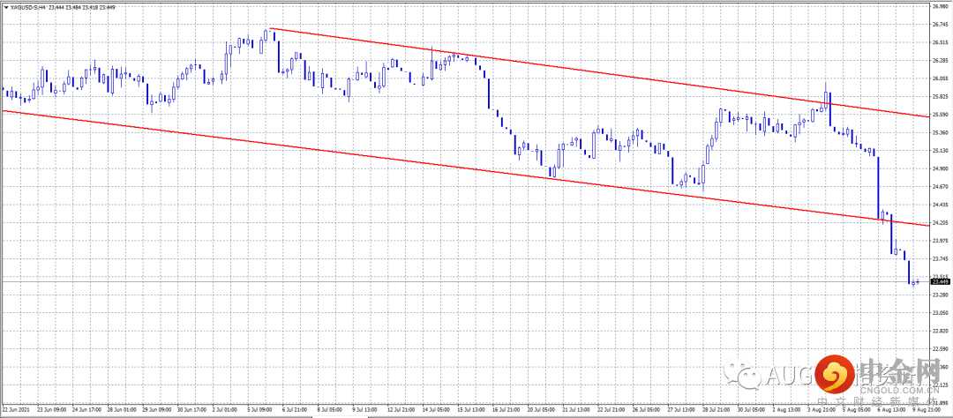Select the lower red channel trendline
The height and width of the screenshot is (418, 953).
pyautogui.click(x=465, y=168)
